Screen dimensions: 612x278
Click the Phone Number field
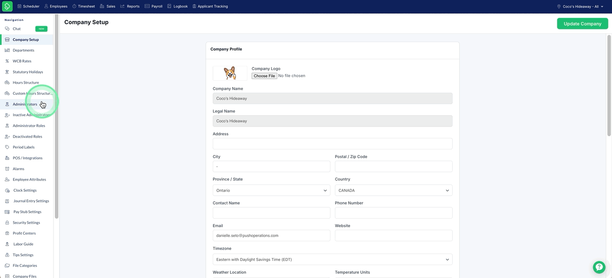tap(394, 213)
